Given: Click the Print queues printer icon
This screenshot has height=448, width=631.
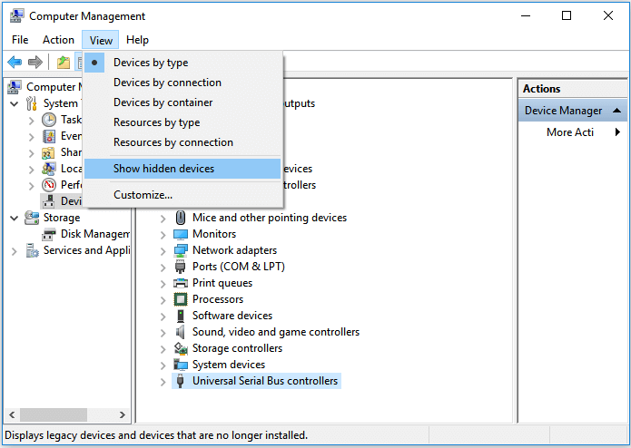Looking at the screenshot, I should [x=181, y=283].
